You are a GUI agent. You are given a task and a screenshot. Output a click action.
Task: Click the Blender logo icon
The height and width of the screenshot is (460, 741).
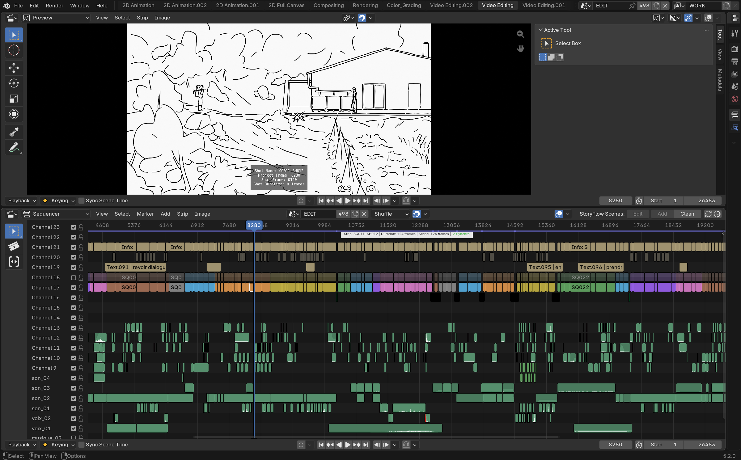(6, 6)
